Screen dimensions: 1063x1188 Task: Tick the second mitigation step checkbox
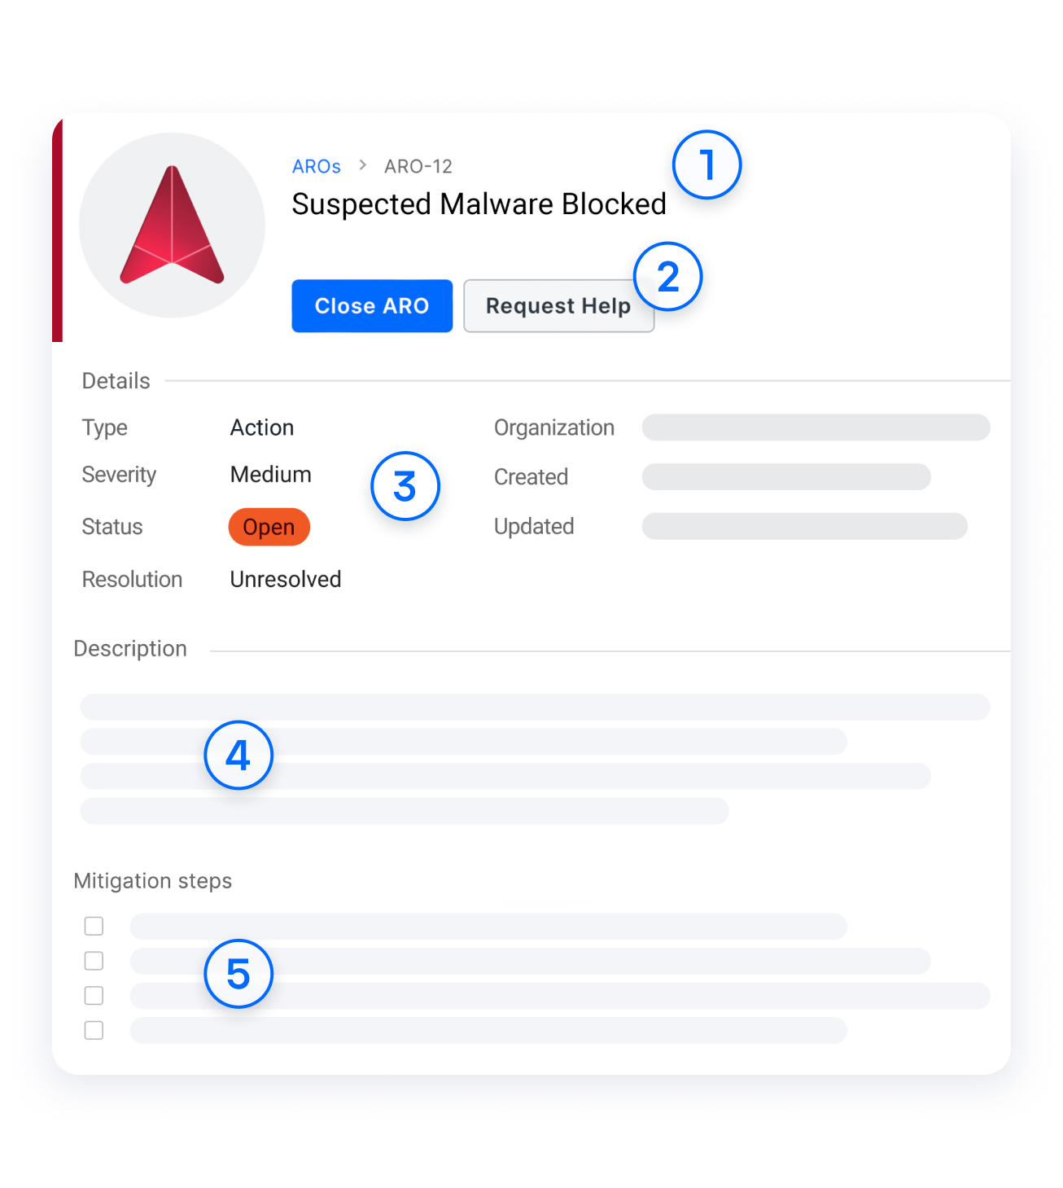(x=94, y=961)
